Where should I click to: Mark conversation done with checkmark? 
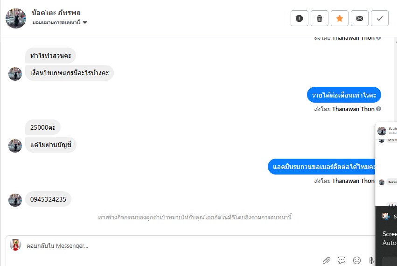(x=380, y=18)
